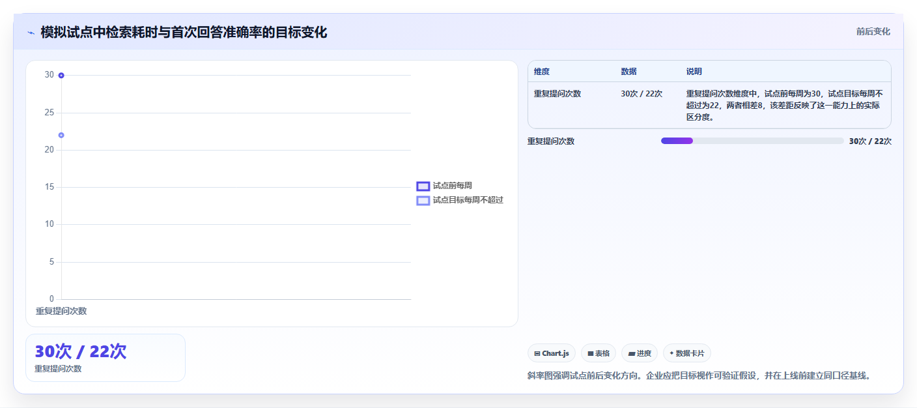Select the 进度 chip
Screen dimensions: 917x408
[640, 353]
